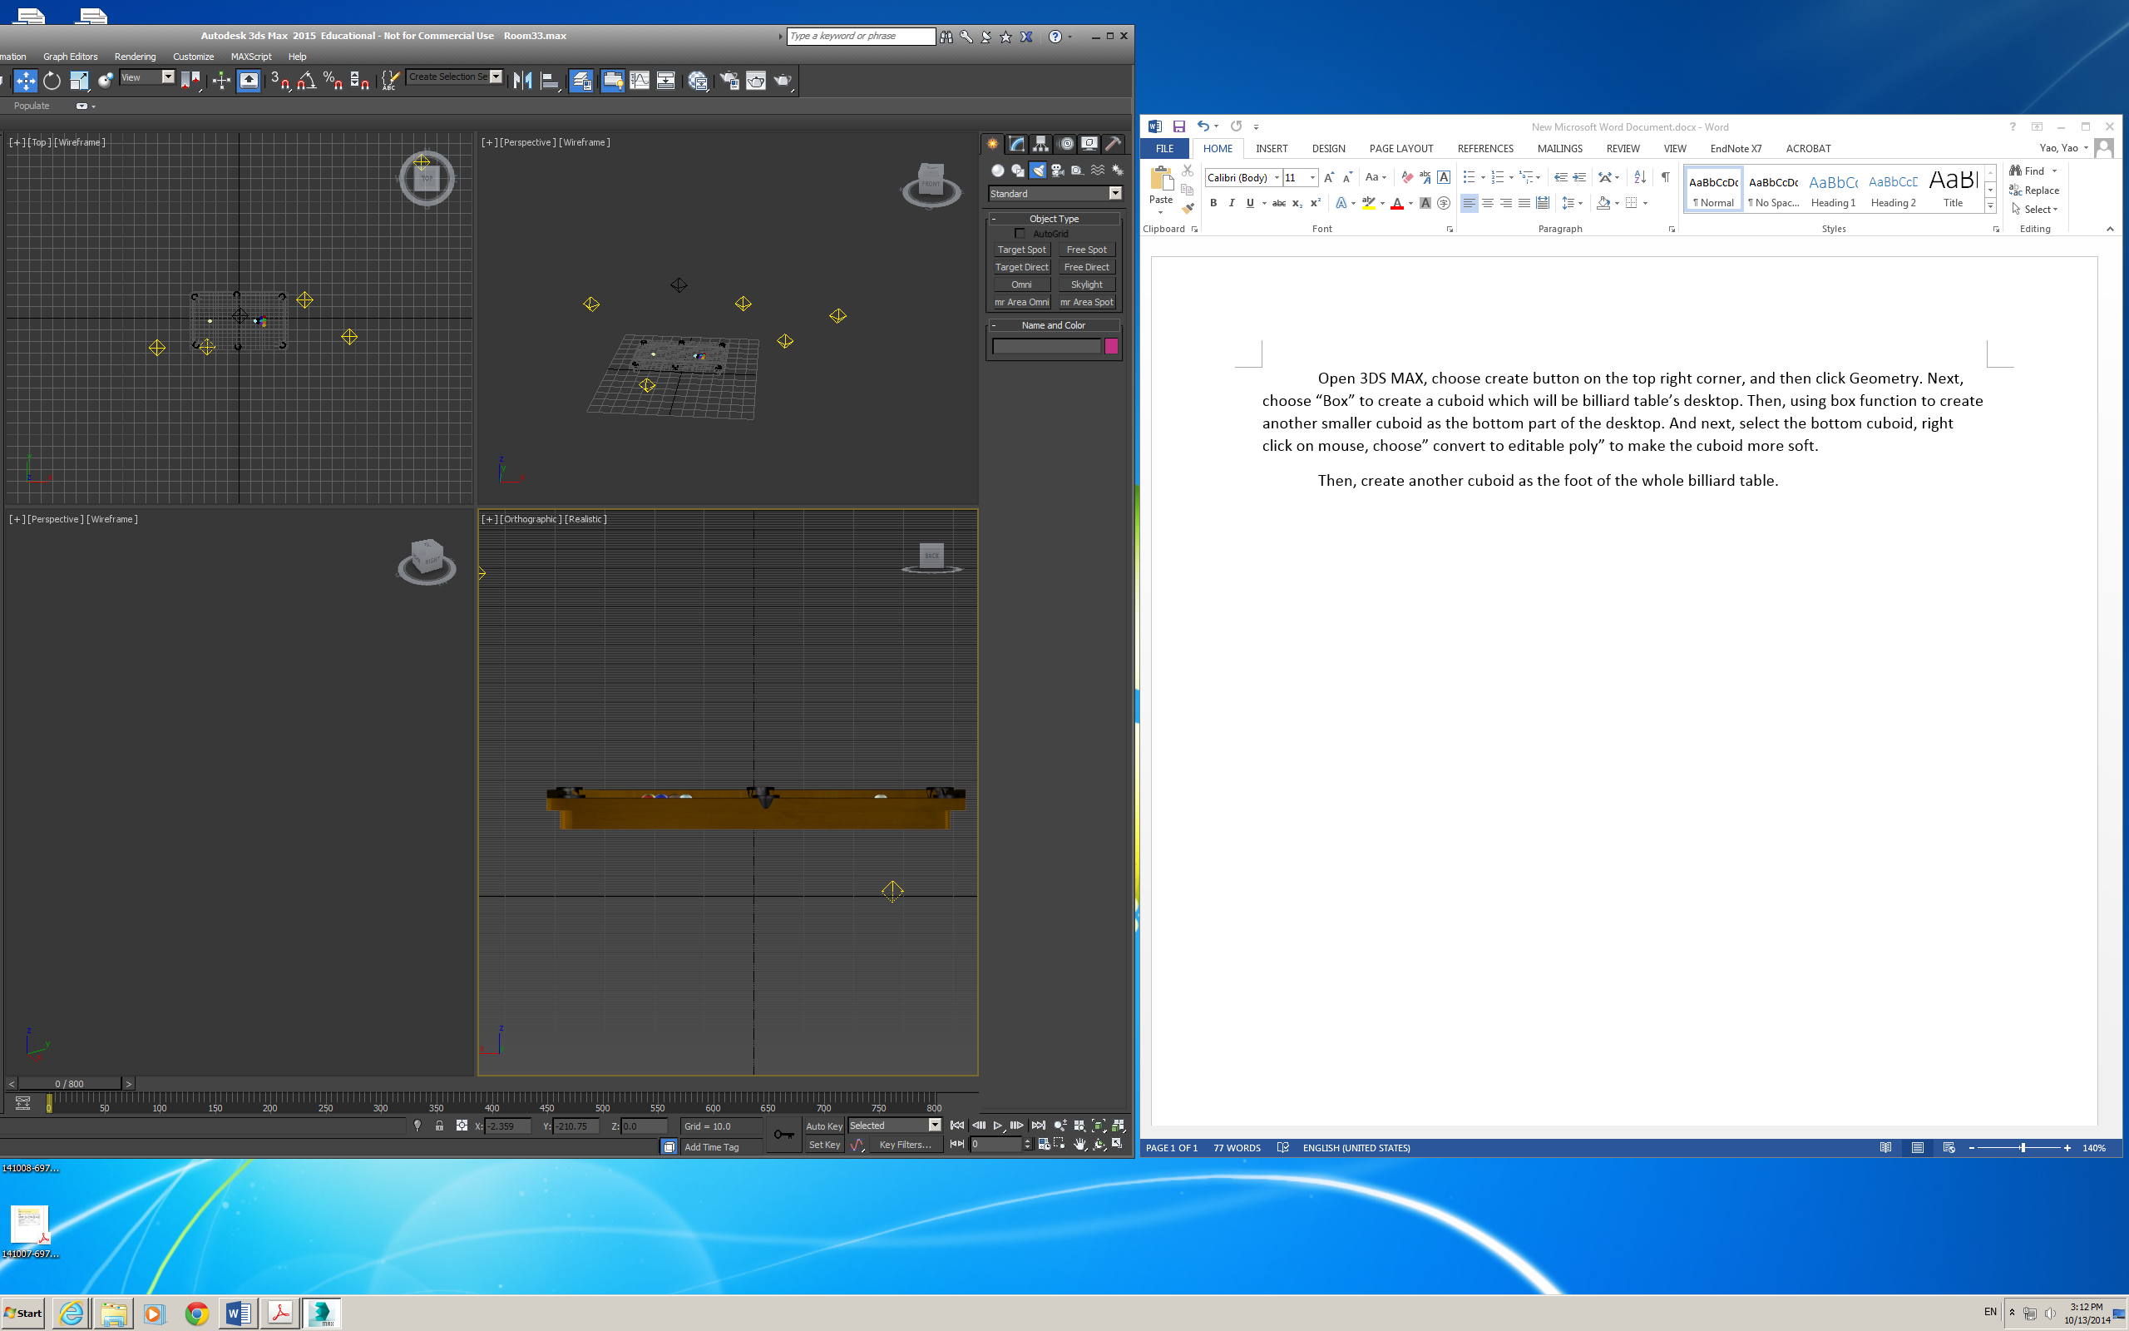Open the MAXScript menu
2129x1331 pixels.
(x=250, y=57)
